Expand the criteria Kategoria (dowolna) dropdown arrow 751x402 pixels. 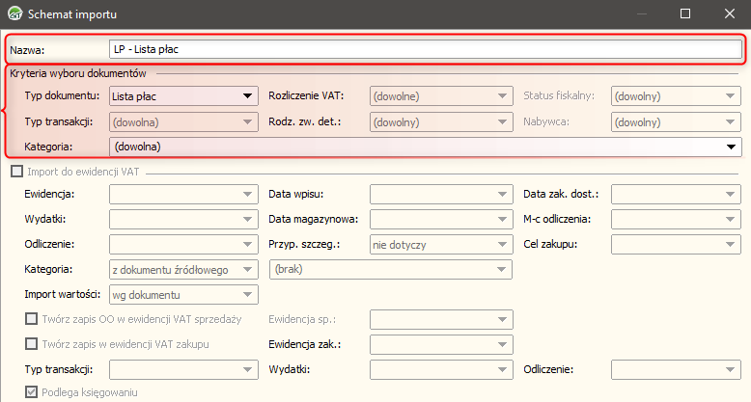pos(733,147)
